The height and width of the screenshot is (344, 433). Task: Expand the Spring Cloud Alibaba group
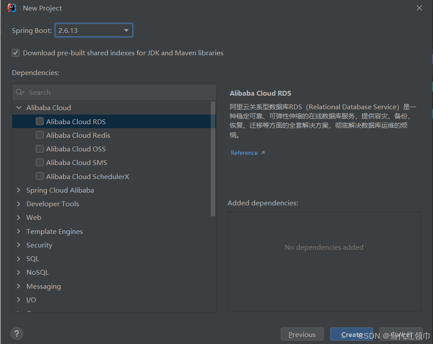pos(19,190)
